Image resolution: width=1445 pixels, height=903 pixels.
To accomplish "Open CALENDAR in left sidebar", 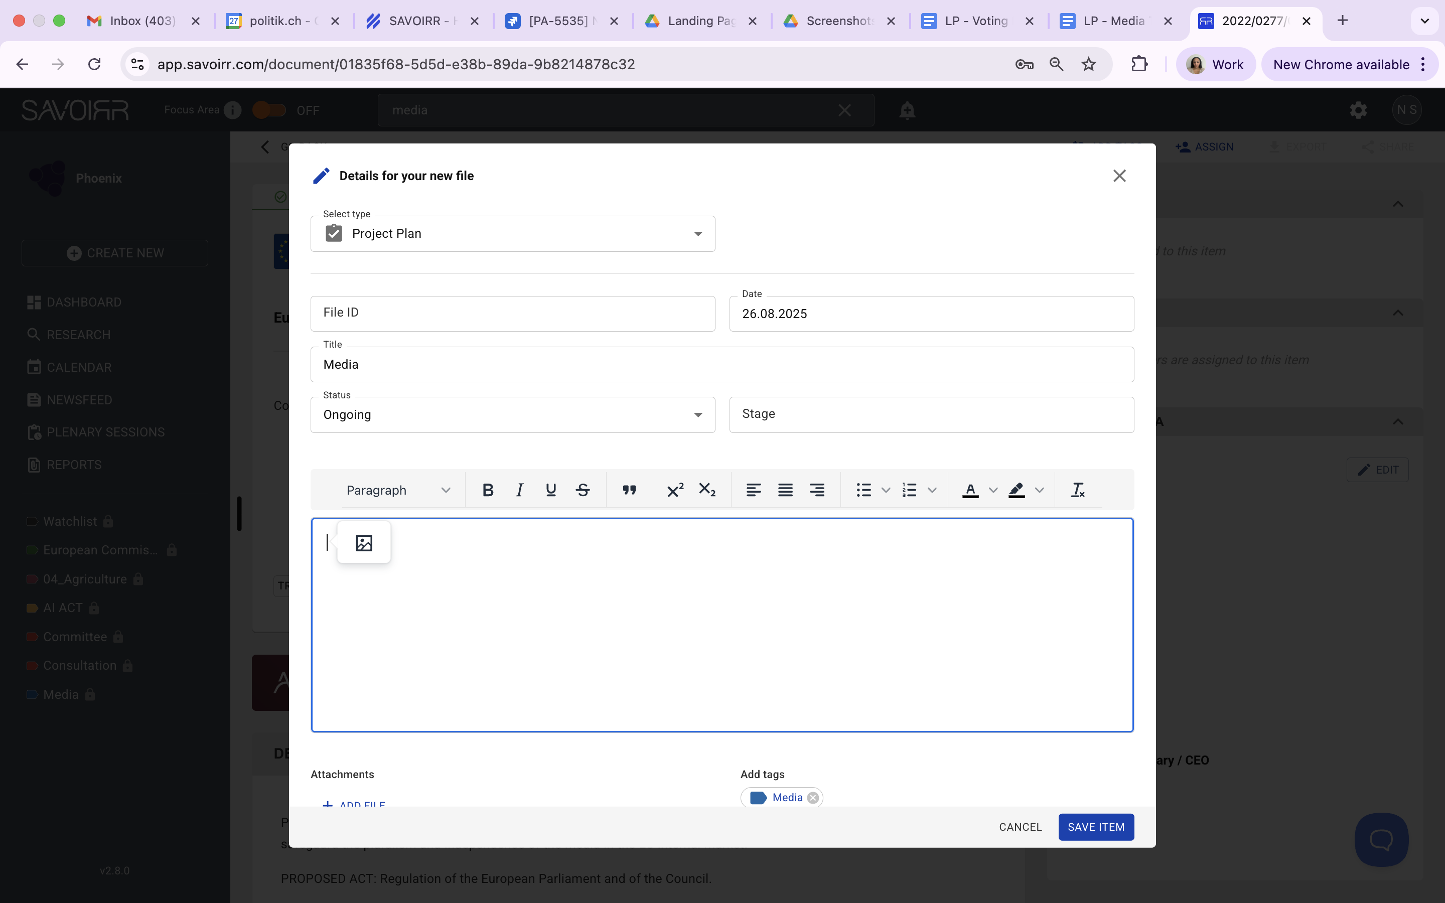I will 69,367.
